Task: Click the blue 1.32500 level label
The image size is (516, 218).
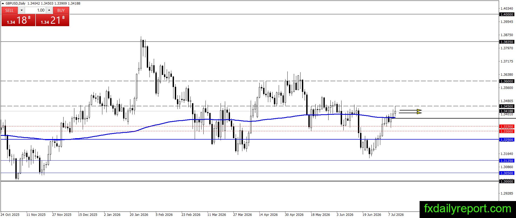Action: 507,140
